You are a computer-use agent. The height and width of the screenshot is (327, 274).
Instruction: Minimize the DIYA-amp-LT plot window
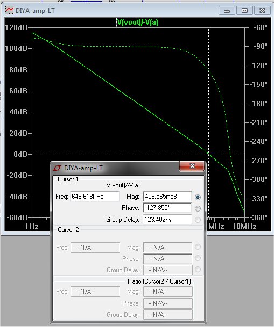pos(227,11)
